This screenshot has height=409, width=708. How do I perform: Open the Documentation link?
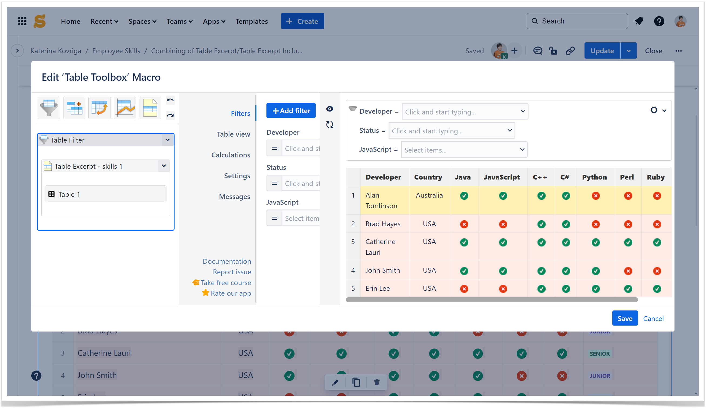(227, 261)
